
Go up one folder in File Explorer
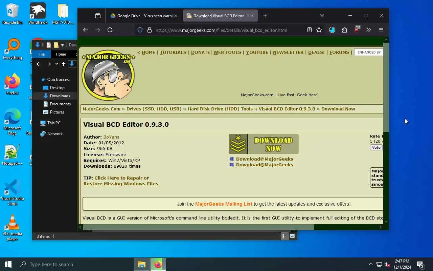[64, 64]
